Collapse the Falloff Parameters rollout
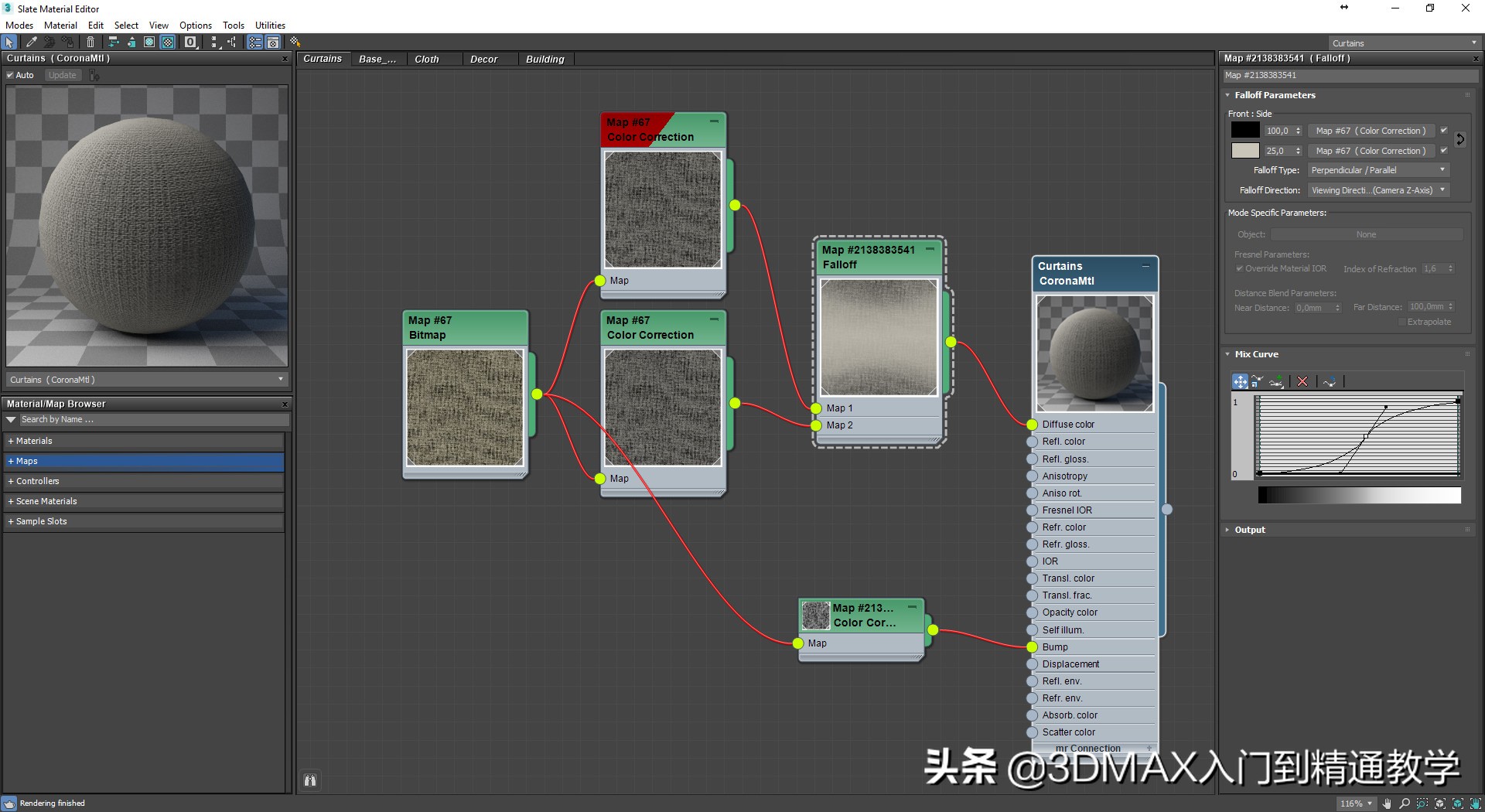 [1227, 95]
